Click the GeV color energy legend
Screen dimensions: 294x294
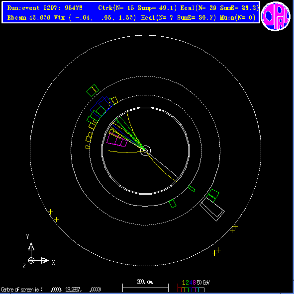point(194,286)
